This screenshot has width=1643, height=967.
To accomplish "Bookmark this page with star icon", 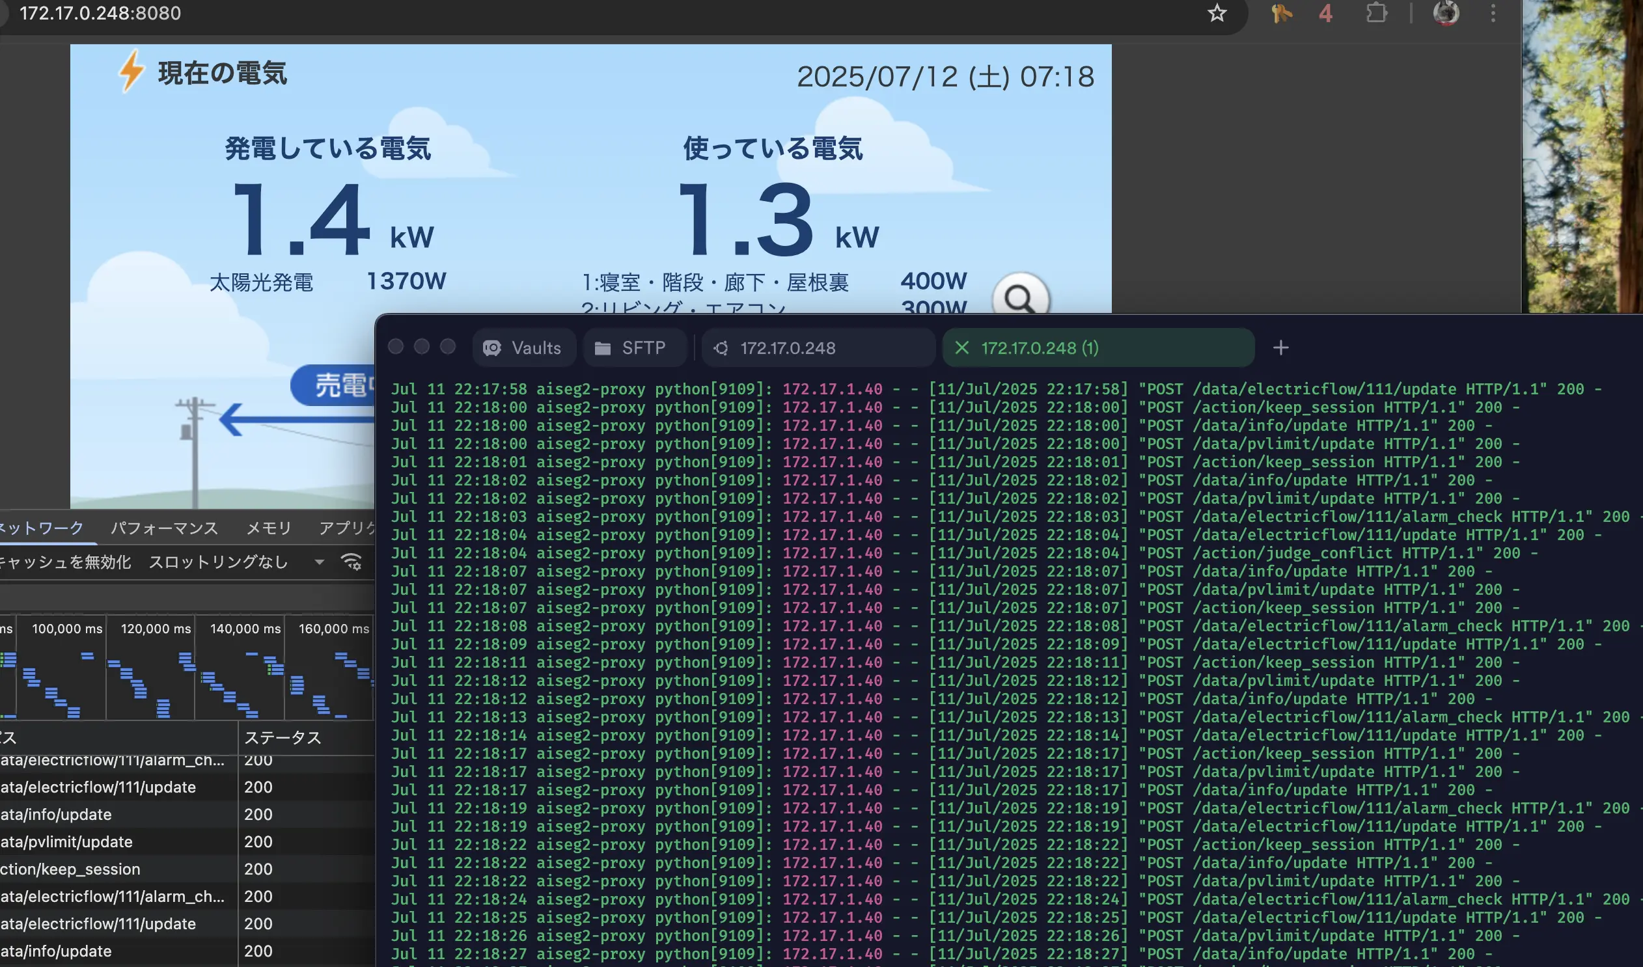I will (1217, 13).
